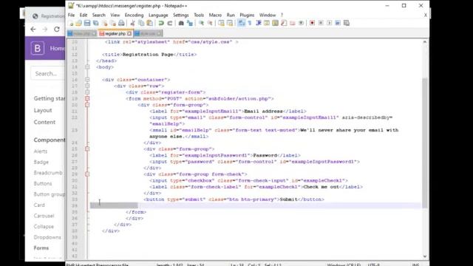Toggle the Show All Characters paragraph icon
473x266 pixels.
click(250, 23)
